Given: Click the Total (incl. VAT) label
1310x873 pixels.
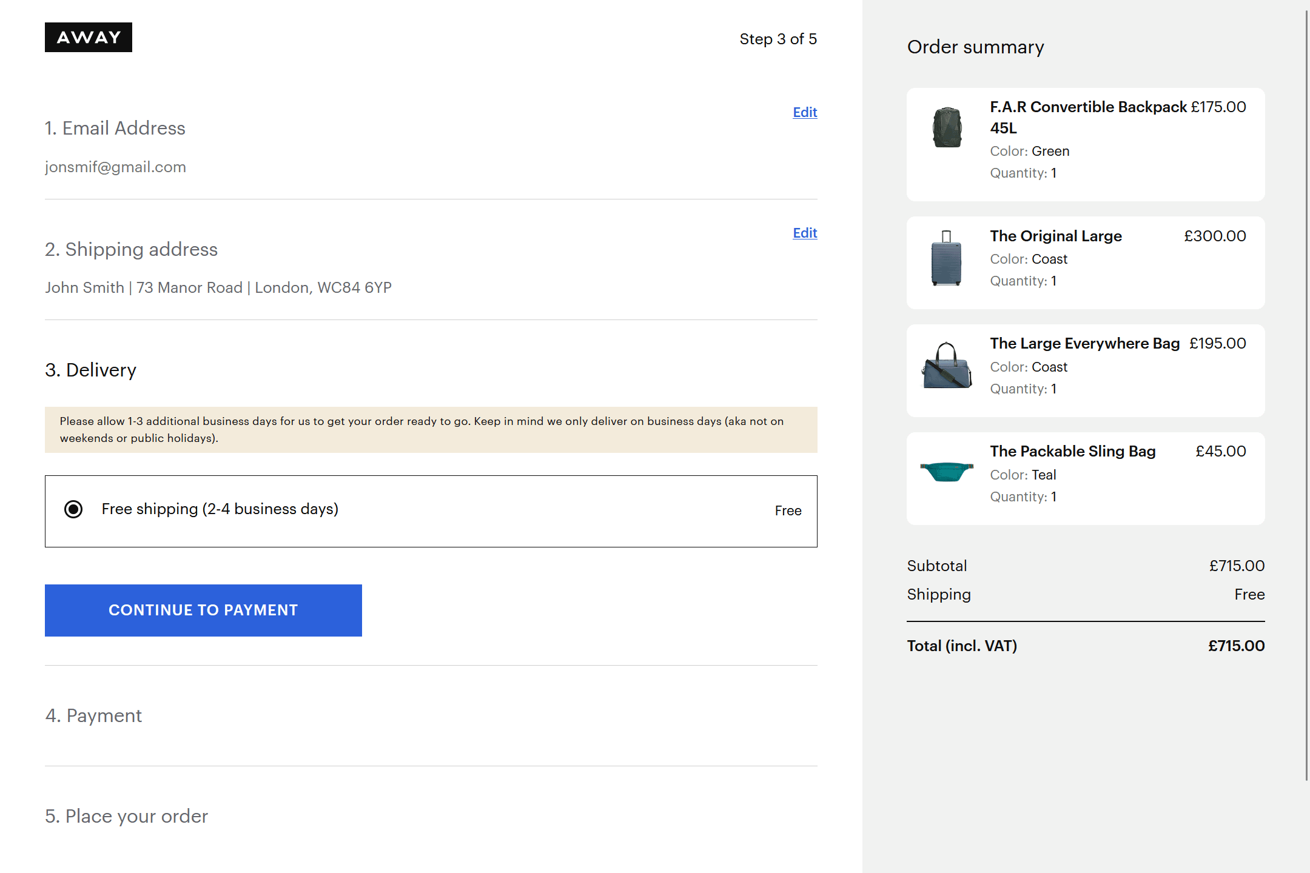Looking at the screenshot, I should (x=962, y=646).
